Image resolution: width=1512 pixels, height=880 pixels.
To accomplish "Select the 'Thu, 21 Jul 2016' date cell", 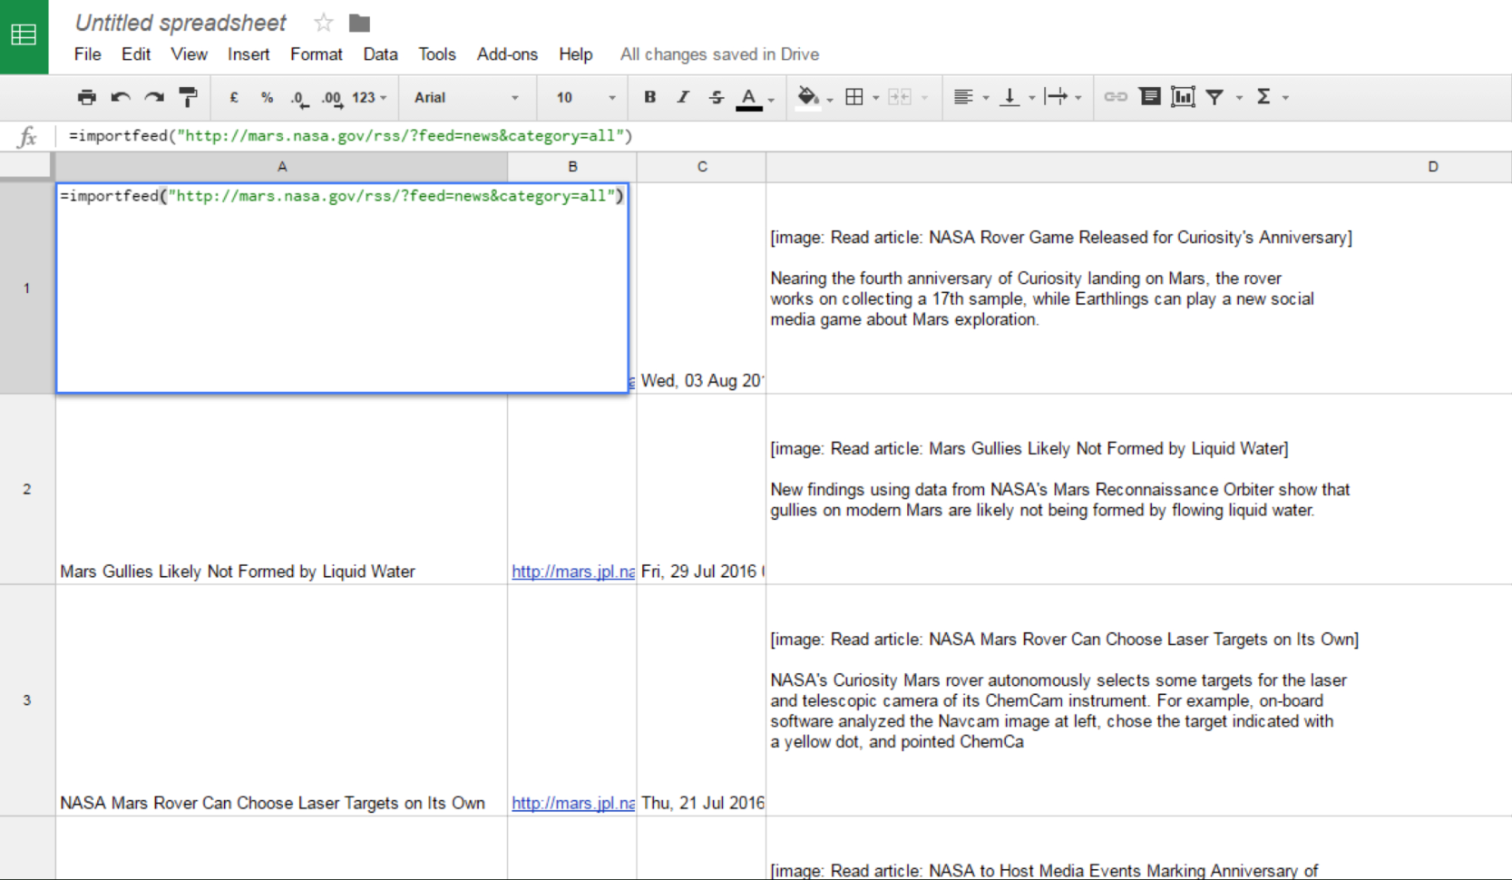I will click(702, 700).
